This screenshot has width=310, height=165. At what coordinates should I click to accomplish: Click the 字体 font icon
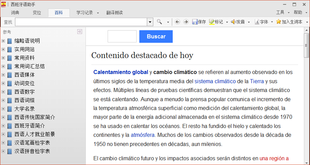tap(257, 22)
